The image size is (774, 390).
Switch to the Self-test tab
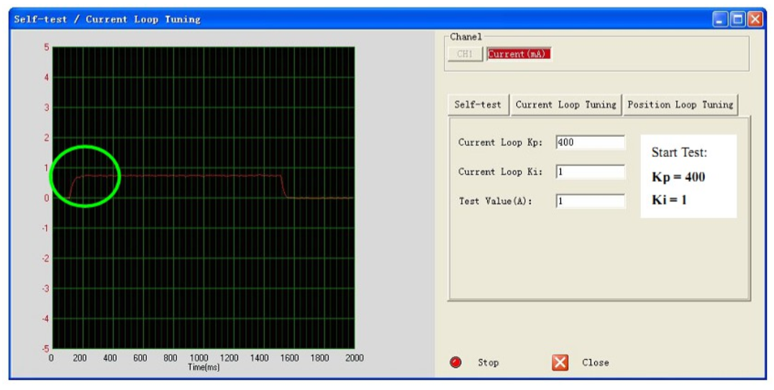pyautogui.click(x=478, y=104)
